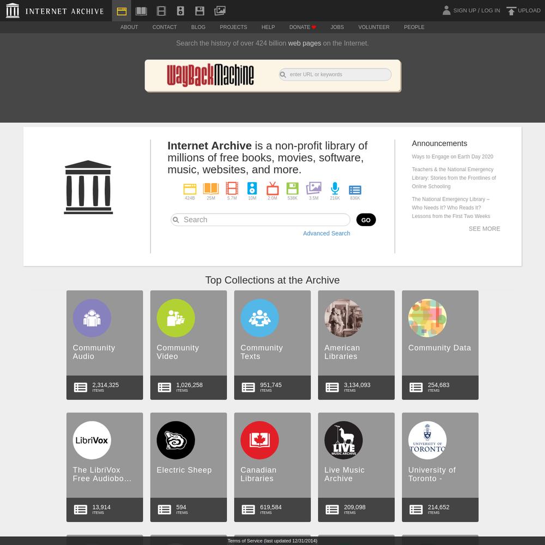Click the 'Community Audio' collection title
Image resolution: width=545 pixels, height=545 pixels.
pyautogui.click(x=94, y=352)
